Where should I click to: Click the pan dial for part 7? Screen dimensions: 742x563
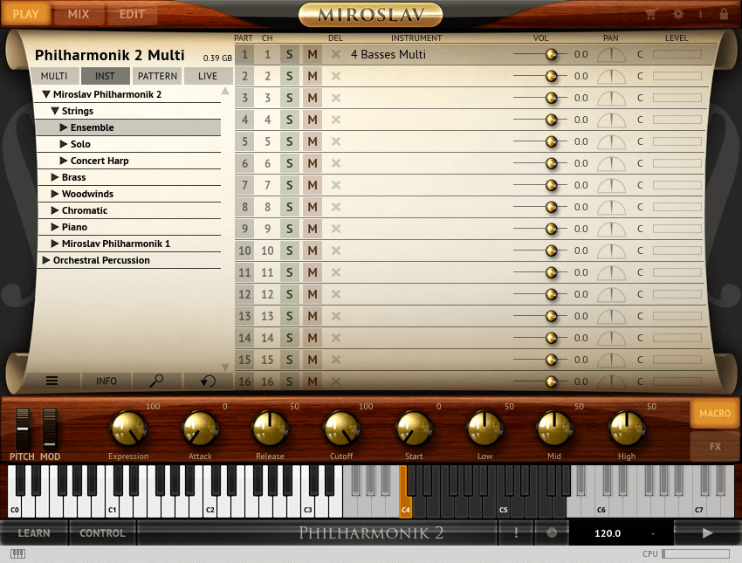[x=611, y=185]
